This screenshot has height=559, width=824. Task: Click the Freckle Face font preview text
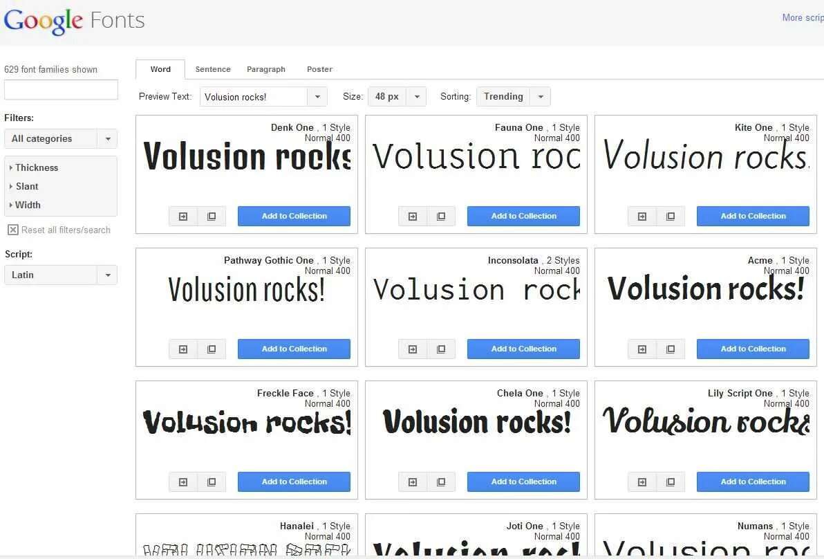tap(247, 422)
